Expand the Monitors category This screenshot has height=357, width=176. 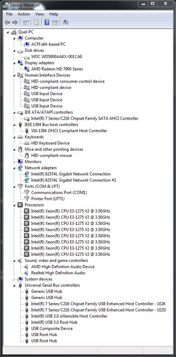coord(14,162)
